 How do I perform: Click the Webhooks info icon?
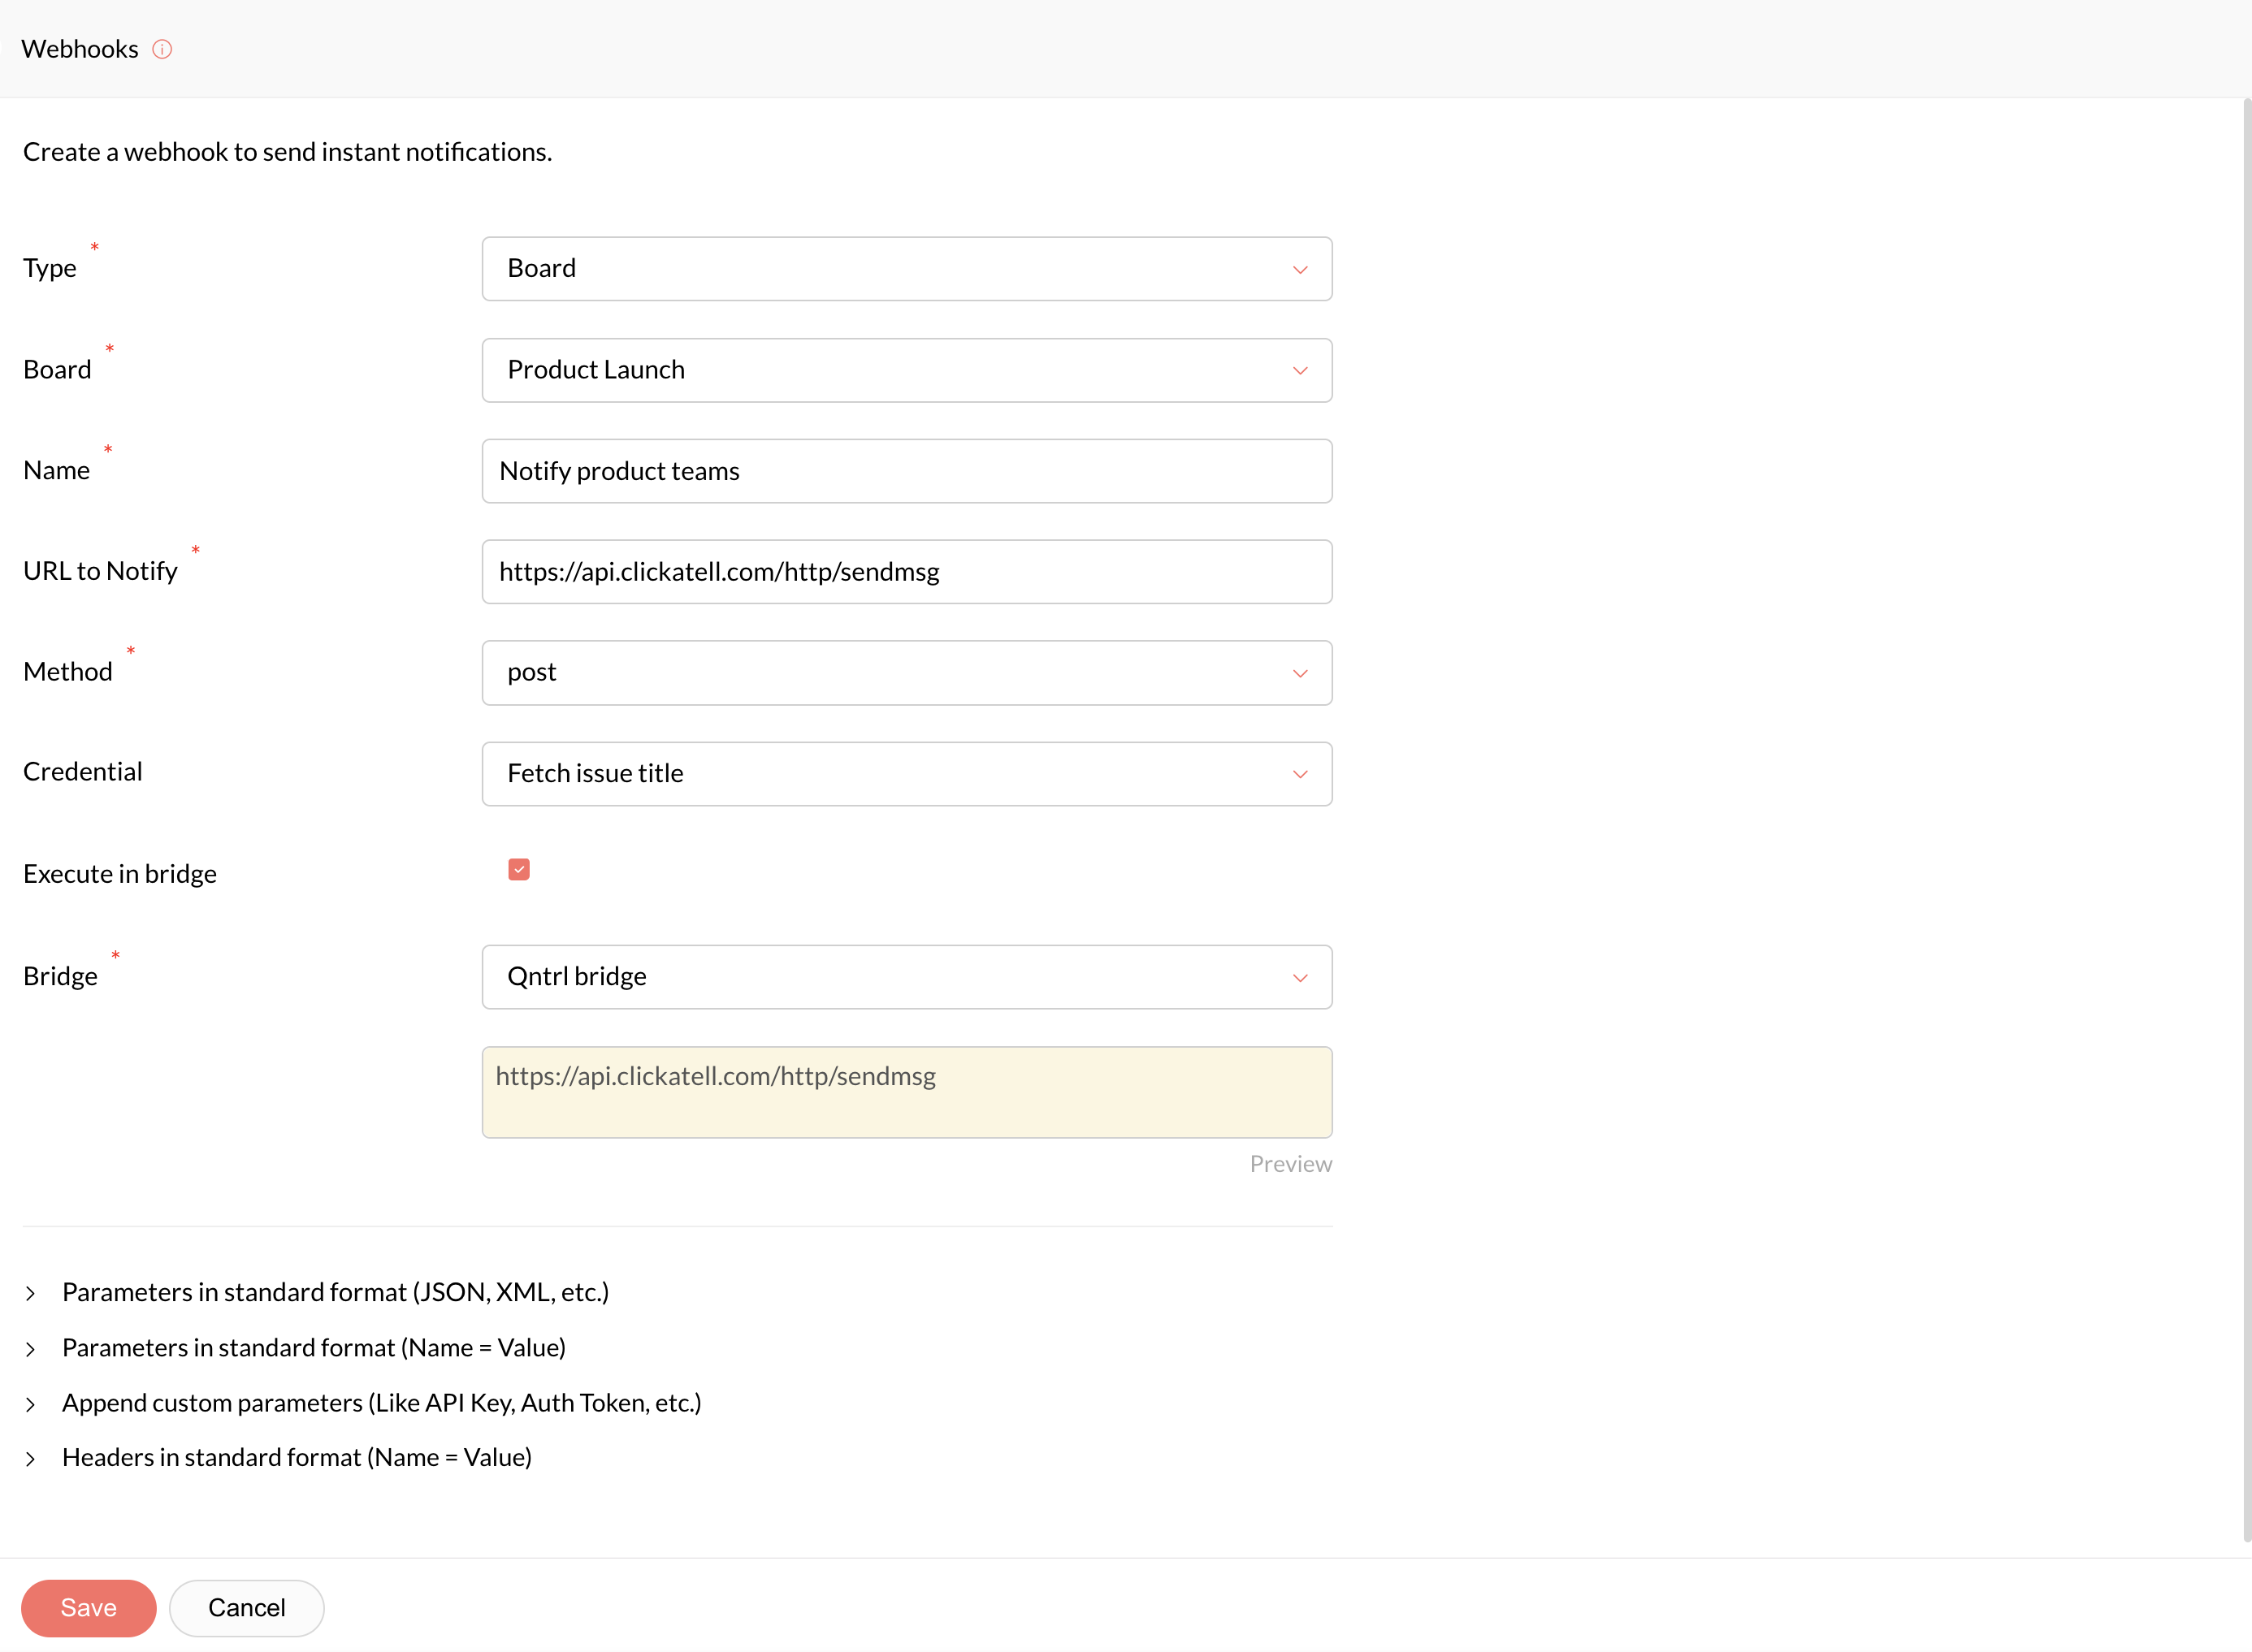tap(162, 49)
